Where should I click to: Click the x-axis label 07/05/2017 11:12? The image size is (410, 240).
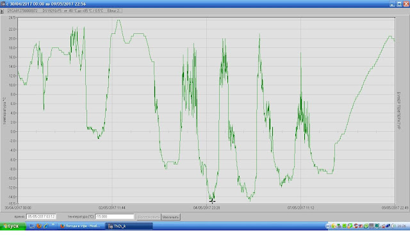[300, 208]
